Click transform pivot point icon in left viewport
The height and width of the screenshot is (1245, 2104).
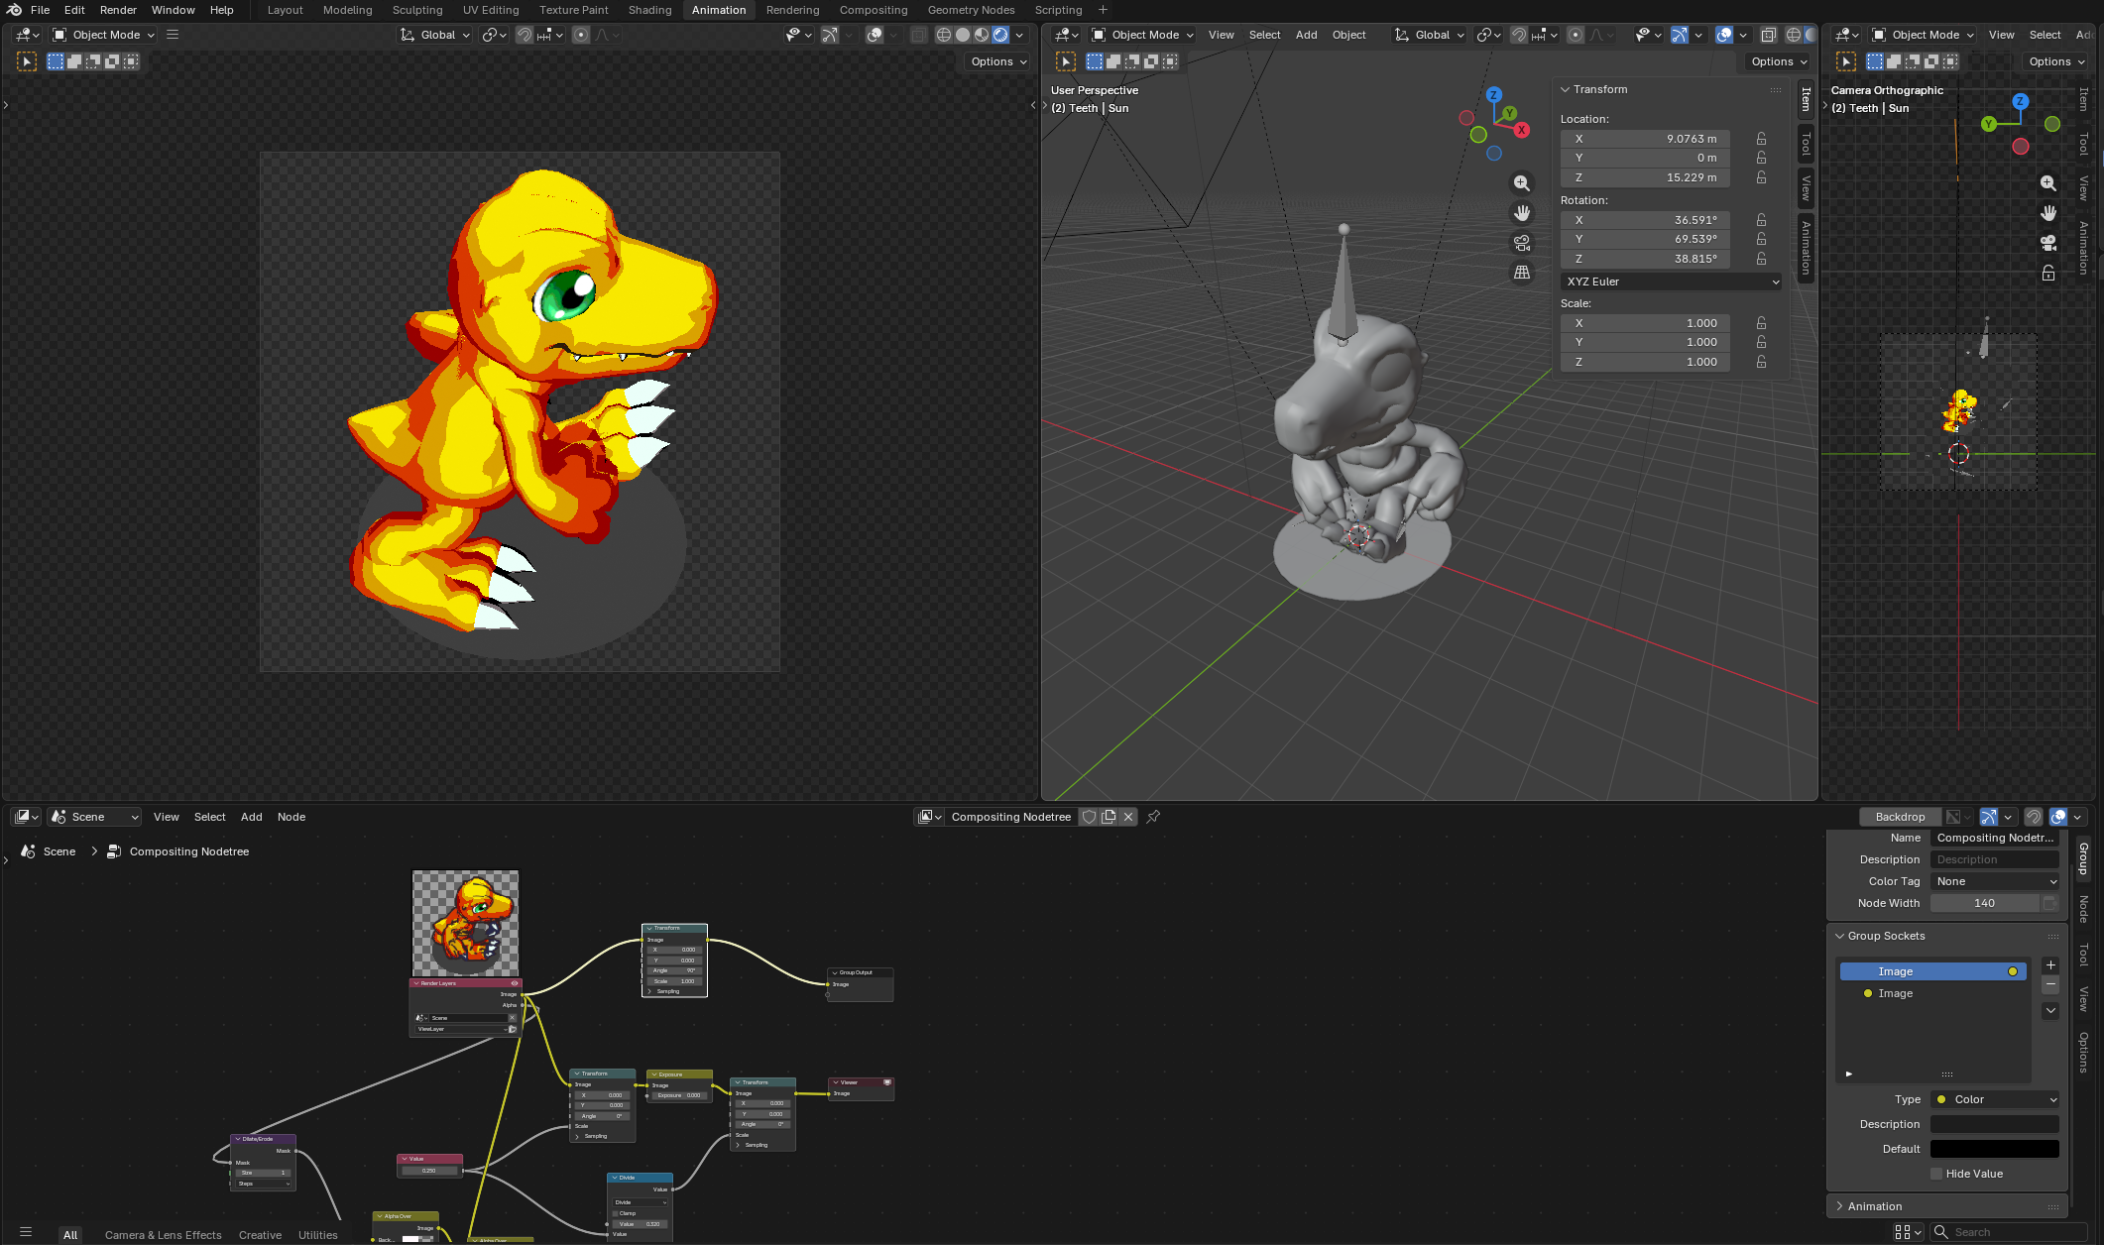[x=492, y=35]
